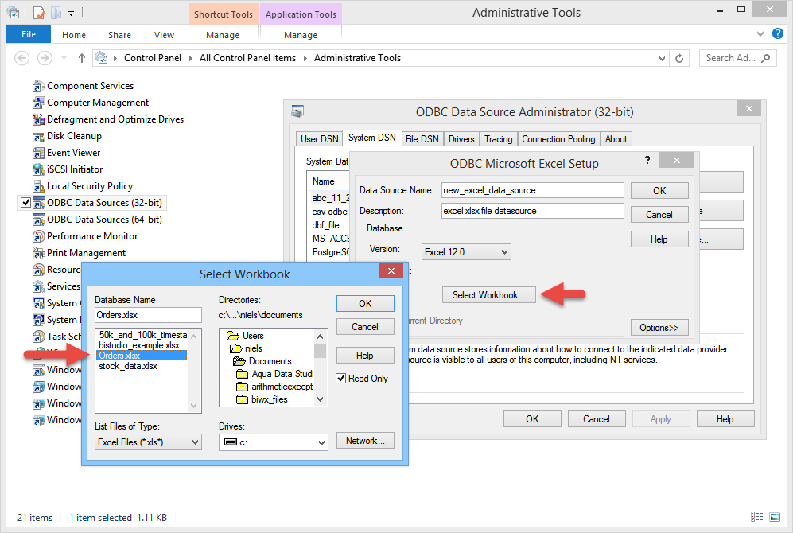Screen dimensions: 793x533
Task: Click the Explorer forward navigation arrow
Action: [x=45, y=58]
